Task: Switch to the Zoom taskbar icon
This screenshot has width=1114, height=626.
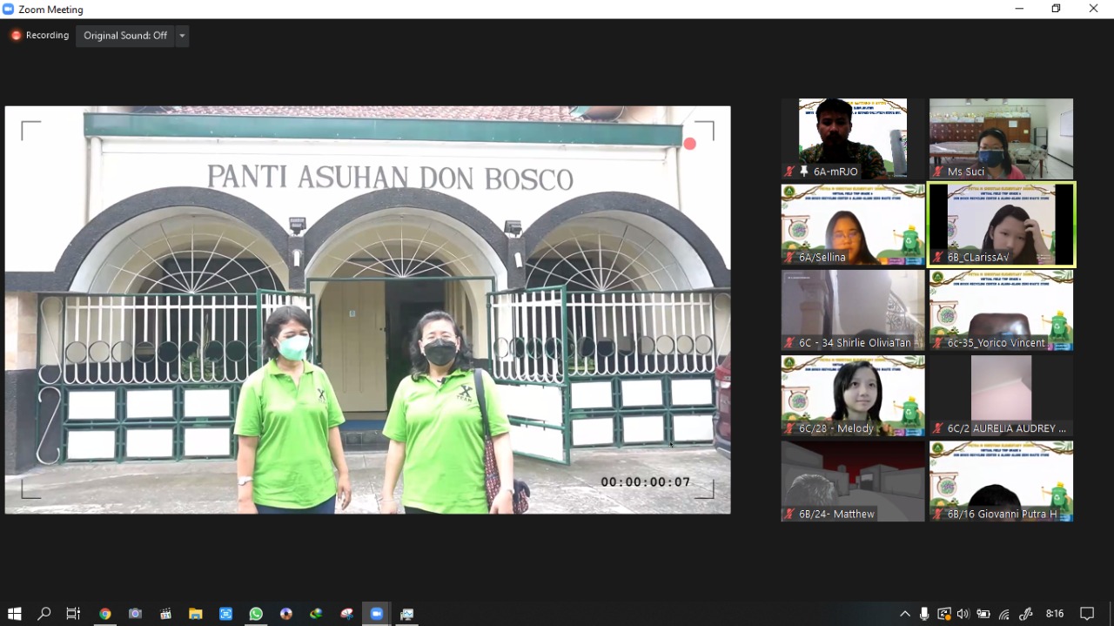Action: tap(377, 614)
